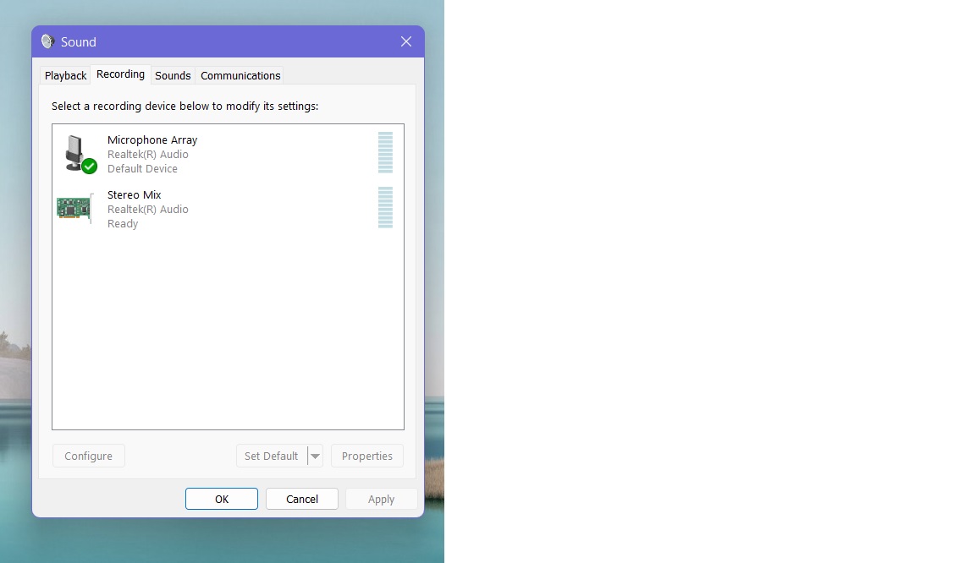
Task: Select the Stereo Mix sound card icon
Action: (x=74, y=208)
